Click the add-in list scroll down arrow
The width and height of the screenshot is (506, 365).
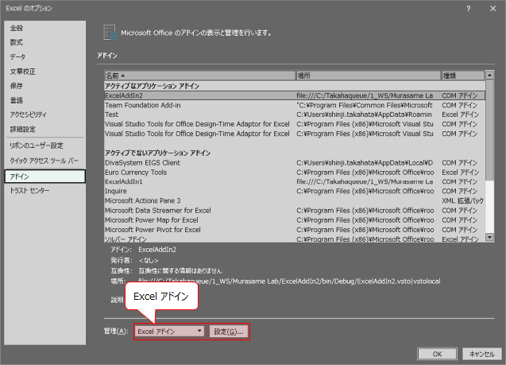(x=489, y=238)
